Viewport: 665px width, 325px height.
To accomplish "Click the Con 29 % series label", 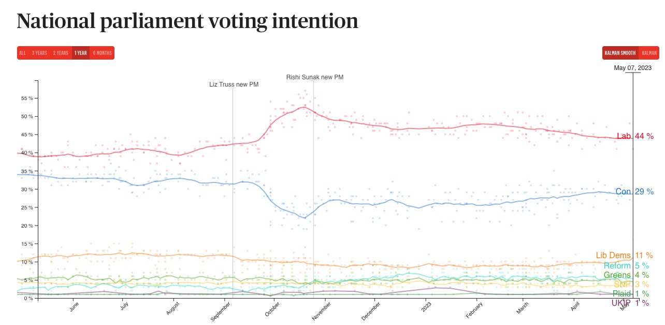I will coord(634,192).
